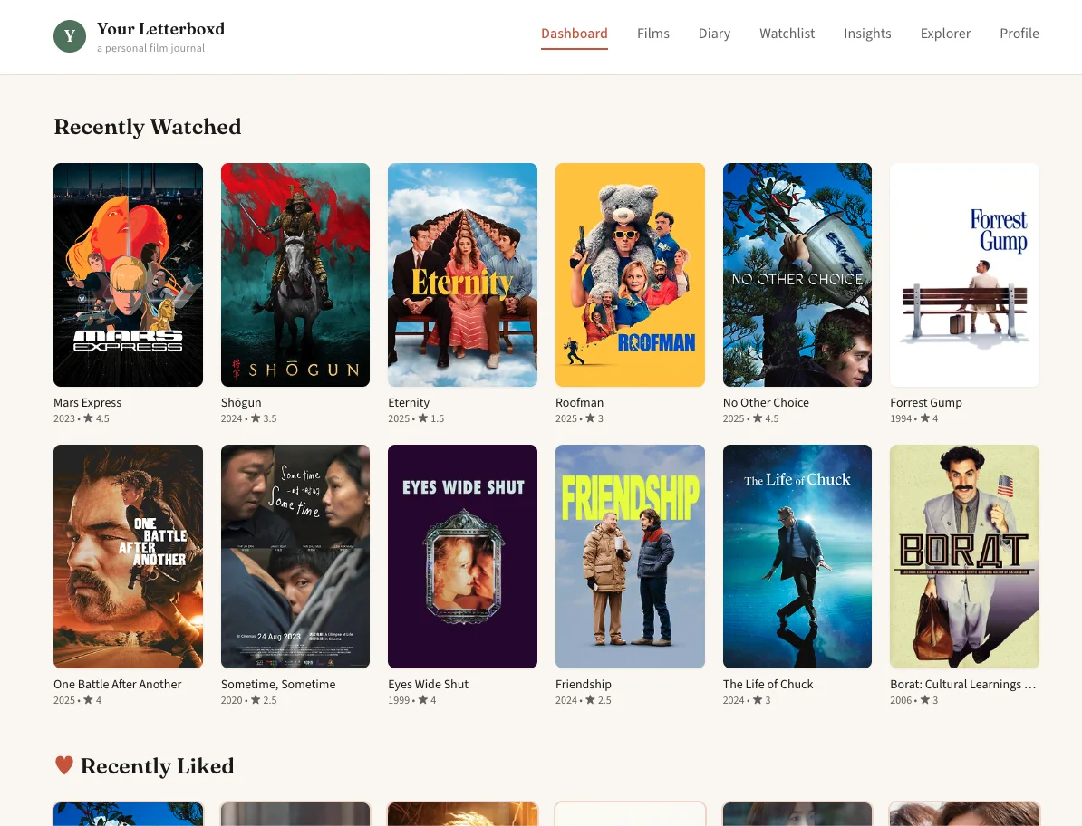
Task: Click the One Battle After Another poster
Action: [x=128, y=556]
